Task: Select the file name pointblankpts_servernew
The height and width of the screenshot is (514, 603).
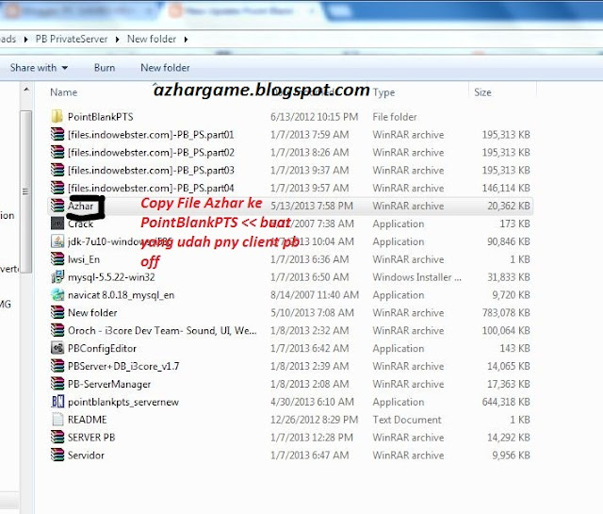Action: point(123,402)
